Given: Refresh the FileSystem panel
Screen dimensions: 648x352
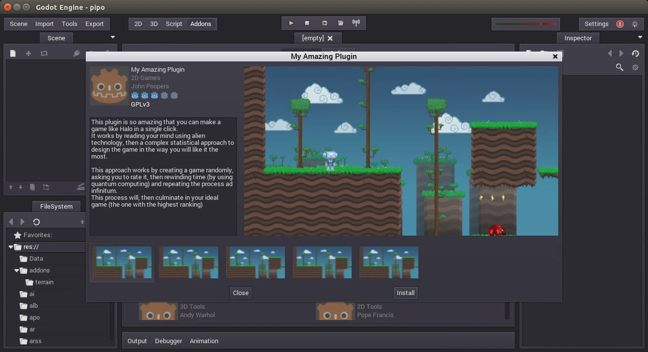Looking at the screenshot, I should pyautogui.click(x=36, y=221).
